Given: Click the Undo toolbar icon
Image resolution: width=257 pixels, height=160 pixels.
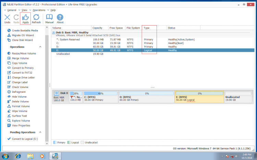Looking at the screenshot, I should pyautogui.click(x=7, y=19).
